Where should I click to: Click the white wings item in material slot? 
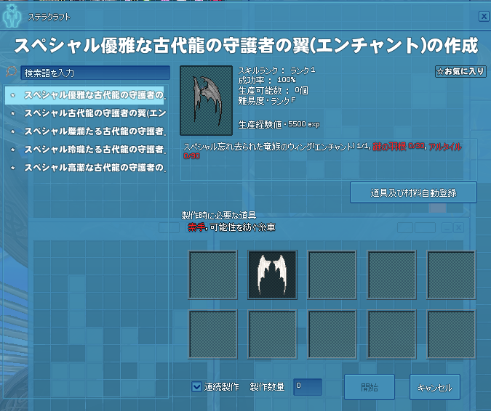[x=272, y=275]
